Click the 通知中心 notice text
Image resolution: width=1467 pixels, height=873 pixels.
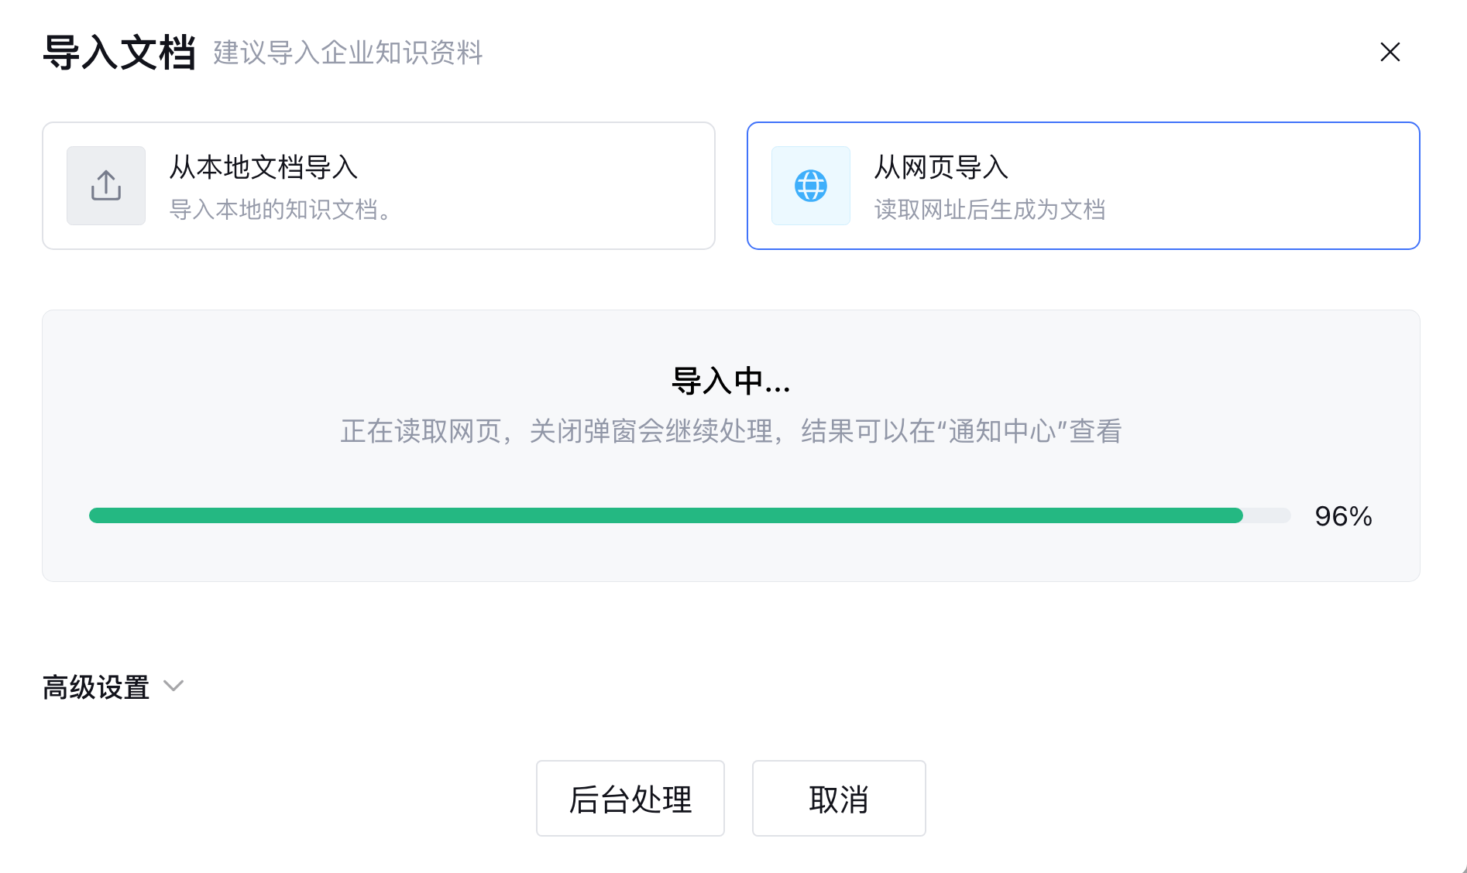pos(1002,431)
